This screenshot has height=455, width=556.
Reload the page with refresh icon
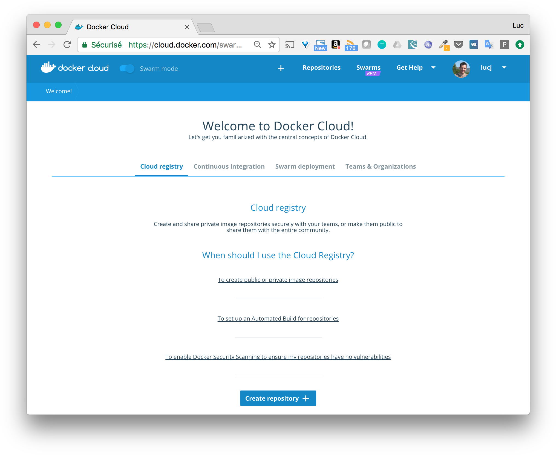(x=67, y=45)
